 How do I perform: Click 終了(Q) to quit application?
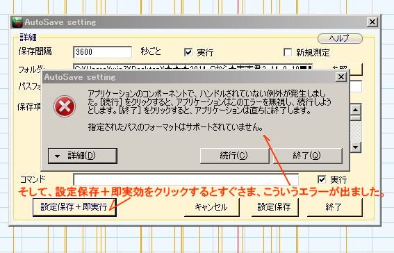coord(307,156)
